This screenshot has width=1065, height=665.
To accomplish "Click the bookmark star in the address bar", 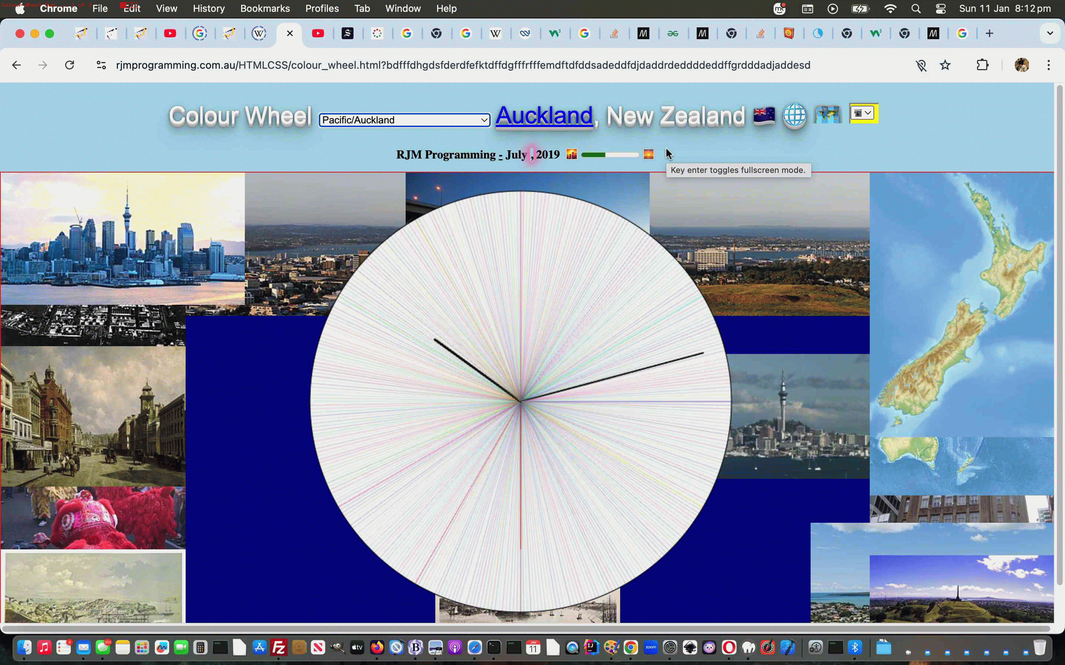I will click(945, 65).
